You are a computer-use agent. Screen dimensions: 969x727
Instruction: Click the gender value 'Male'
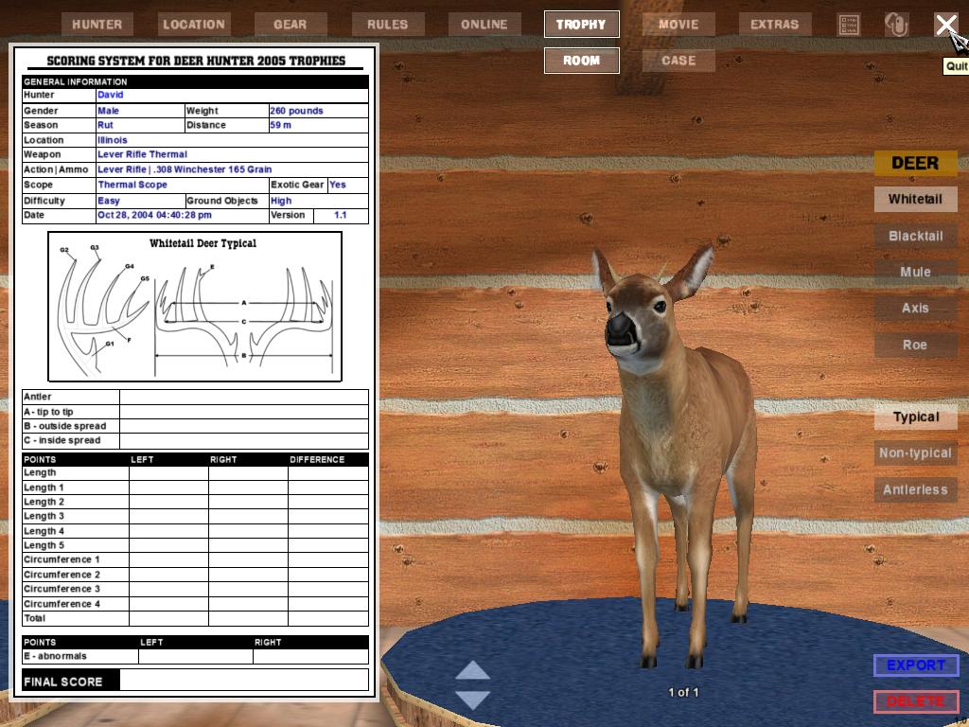point(108,111)
